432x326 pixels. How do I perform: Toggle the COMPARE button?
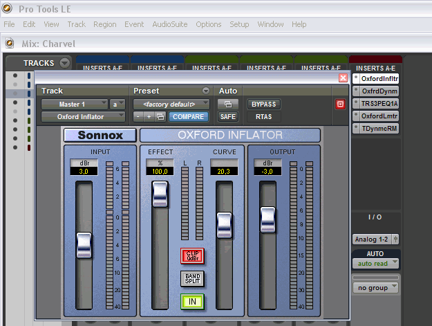189,117
